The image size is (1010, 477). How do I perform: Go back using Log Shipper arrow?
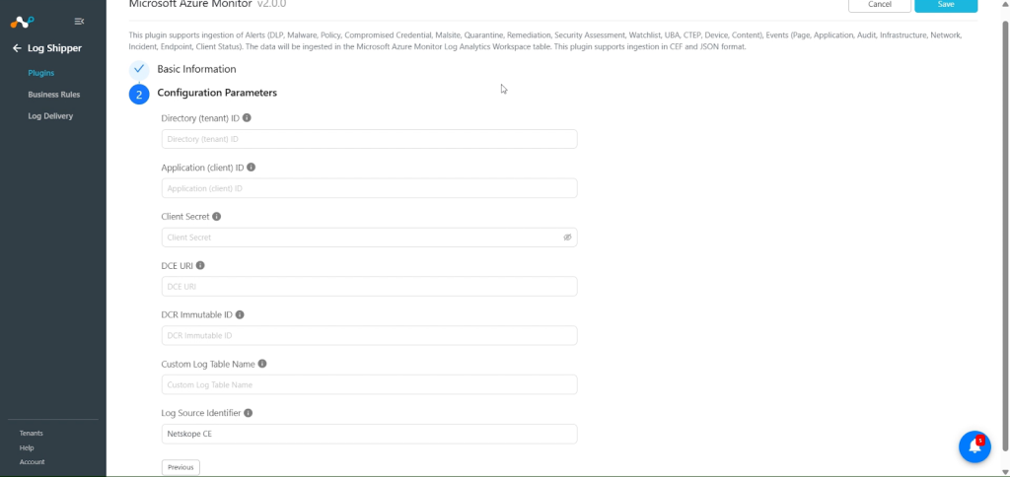17,48
